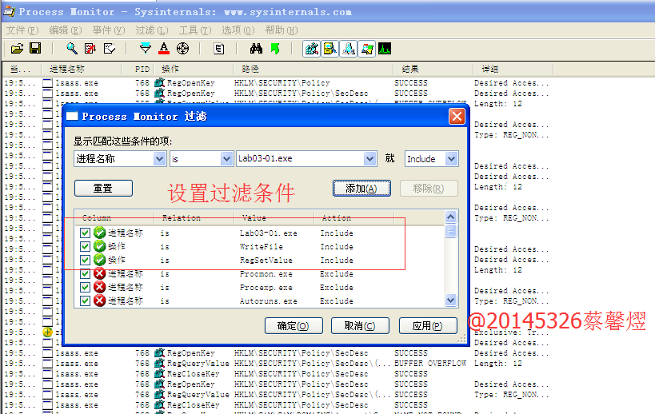The image size is (655, 414).
Task: Open Highlight via the red A icon
Action: coord(164,49)
